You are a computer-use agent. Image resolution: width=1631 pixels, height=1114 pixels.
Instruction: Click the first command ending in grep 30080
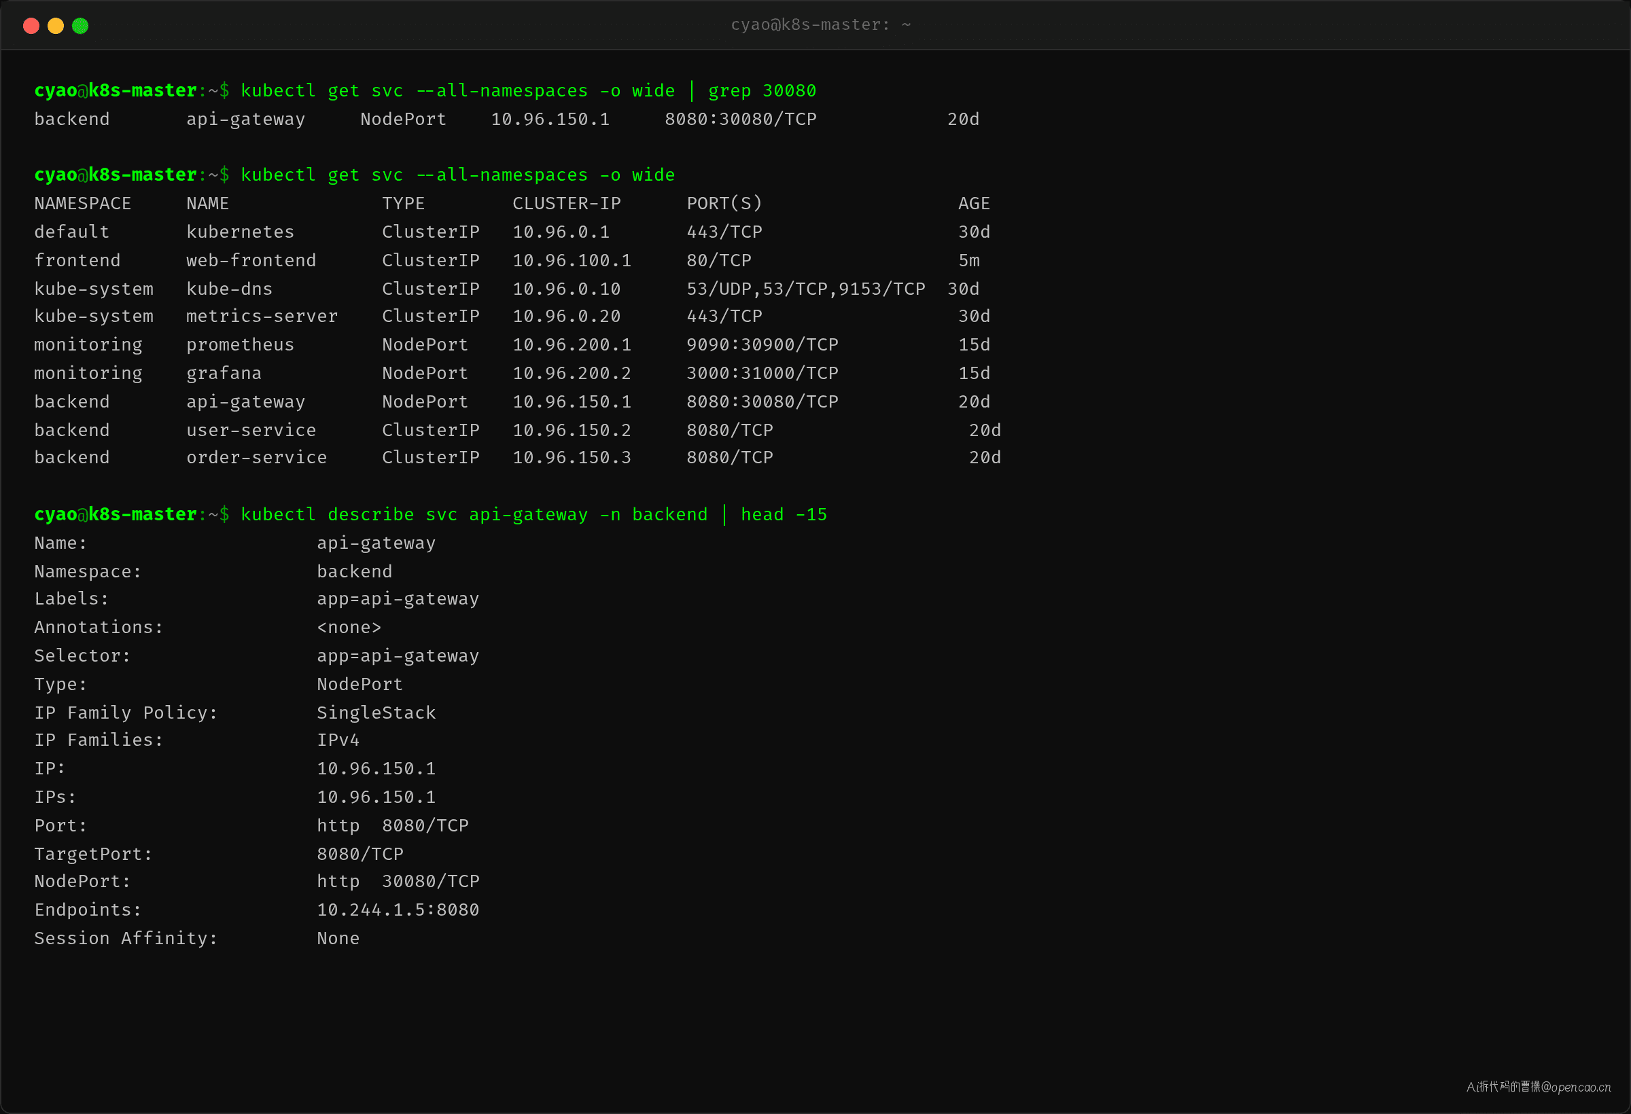[529, 90]
